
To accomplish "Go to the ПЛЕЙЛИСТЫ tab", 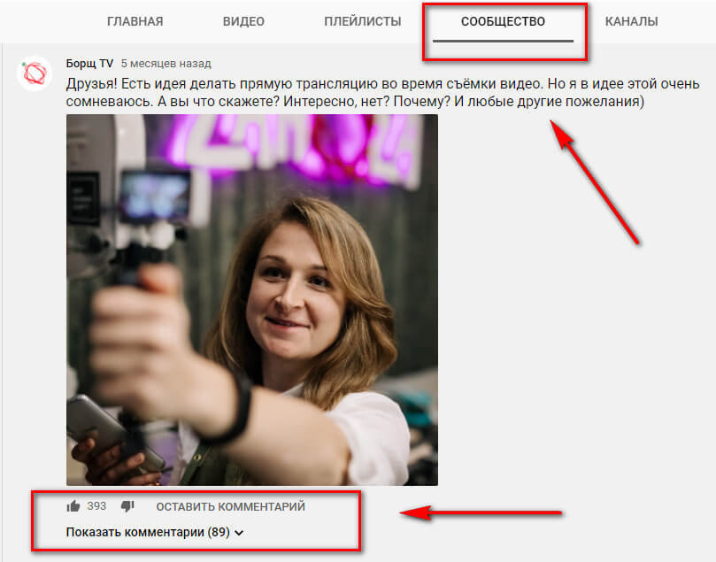I will 363,21.
